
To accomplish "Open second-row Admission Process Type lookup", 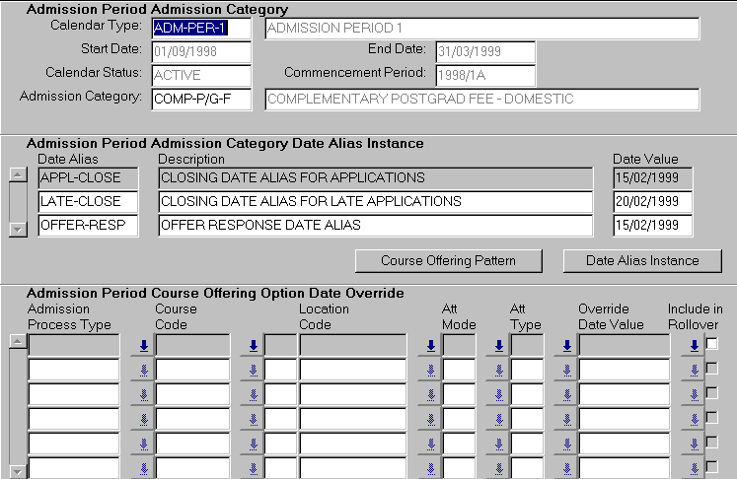I will (x=142, y=370).
